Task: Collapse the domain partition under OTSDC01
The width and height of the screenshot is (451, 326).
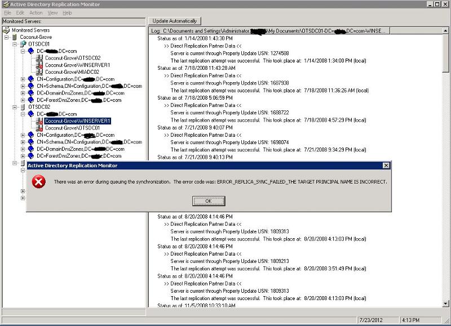Action: (23, 51)
